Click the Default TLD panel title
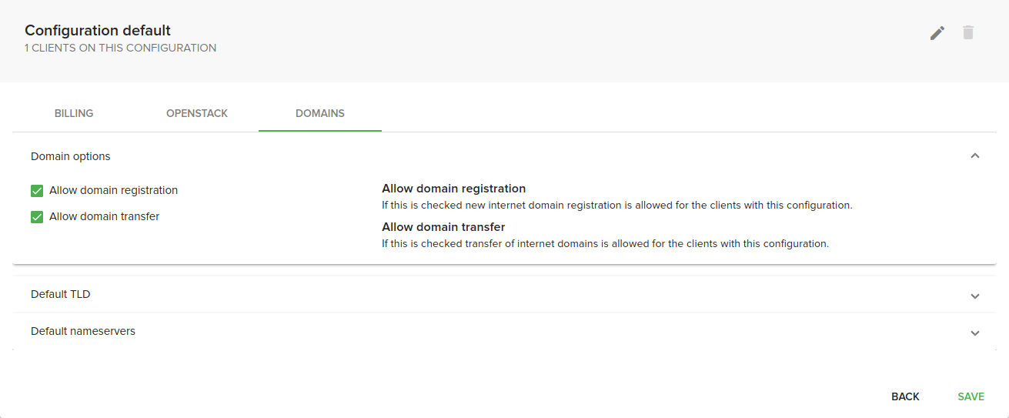 coord(61,294)
